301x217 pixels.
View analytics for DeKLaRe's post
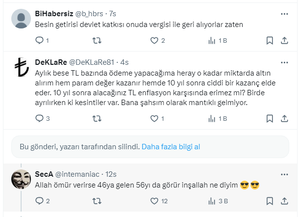212,118
